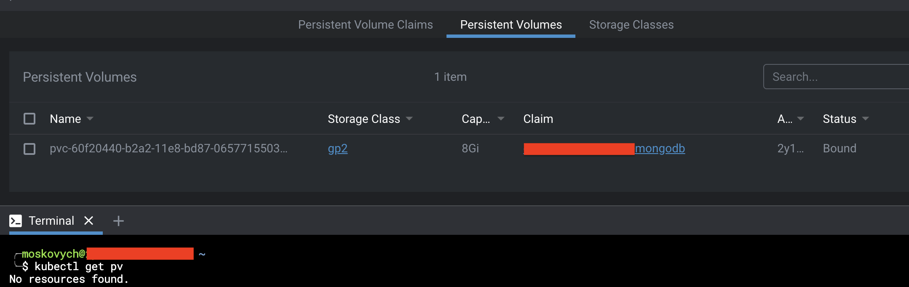Open the Storage Class column sort arrow
Viewport: 909px width, 287px height.
click(x=409, y=119)
